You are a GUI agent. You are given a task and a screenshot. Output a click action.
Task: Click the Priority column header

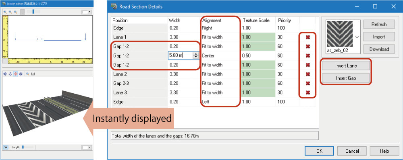tap(284, 21)
